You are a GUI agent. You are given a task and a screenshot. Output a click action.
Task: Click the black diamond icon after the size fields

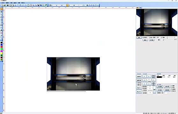pyautogui.click(x=87, y=5)
